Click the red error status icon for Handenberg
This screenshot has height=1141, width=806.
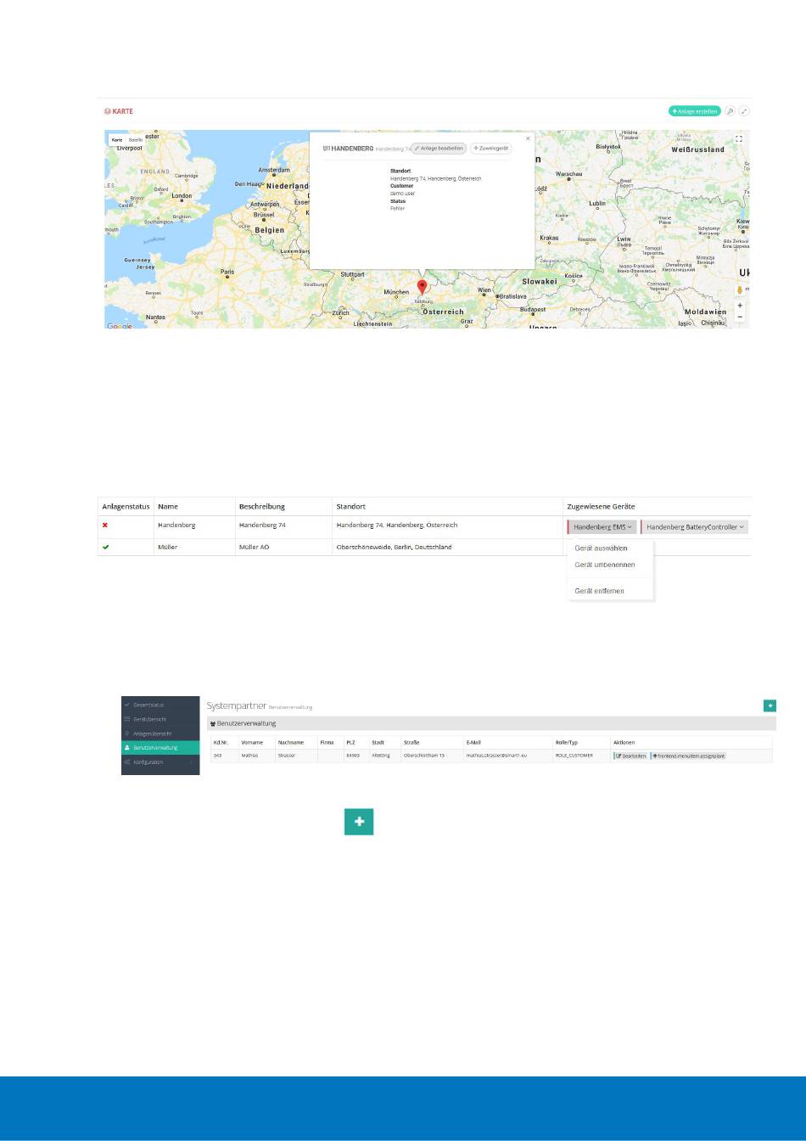(x=105, y=526)
